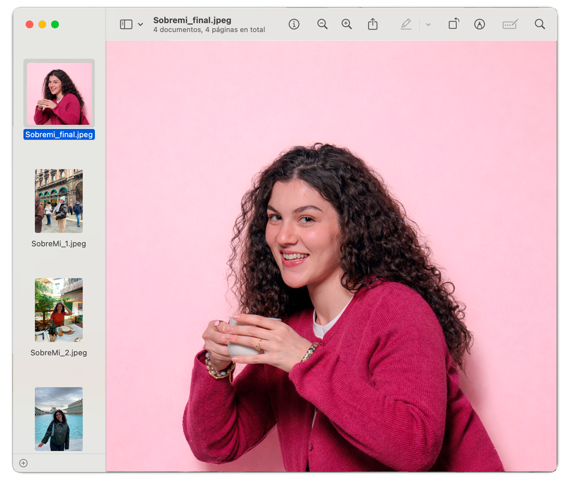Activate the highlight pen tool

[x=406, y=24]
